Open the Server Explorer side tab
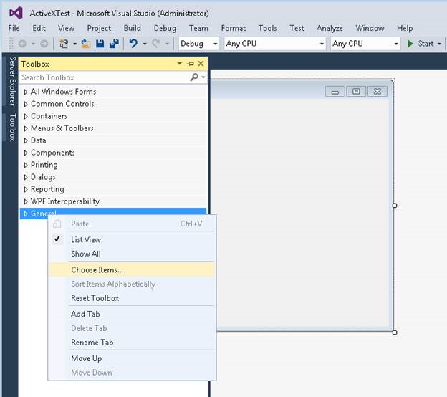Screen dimensions: 447x397 coord(12,81)
